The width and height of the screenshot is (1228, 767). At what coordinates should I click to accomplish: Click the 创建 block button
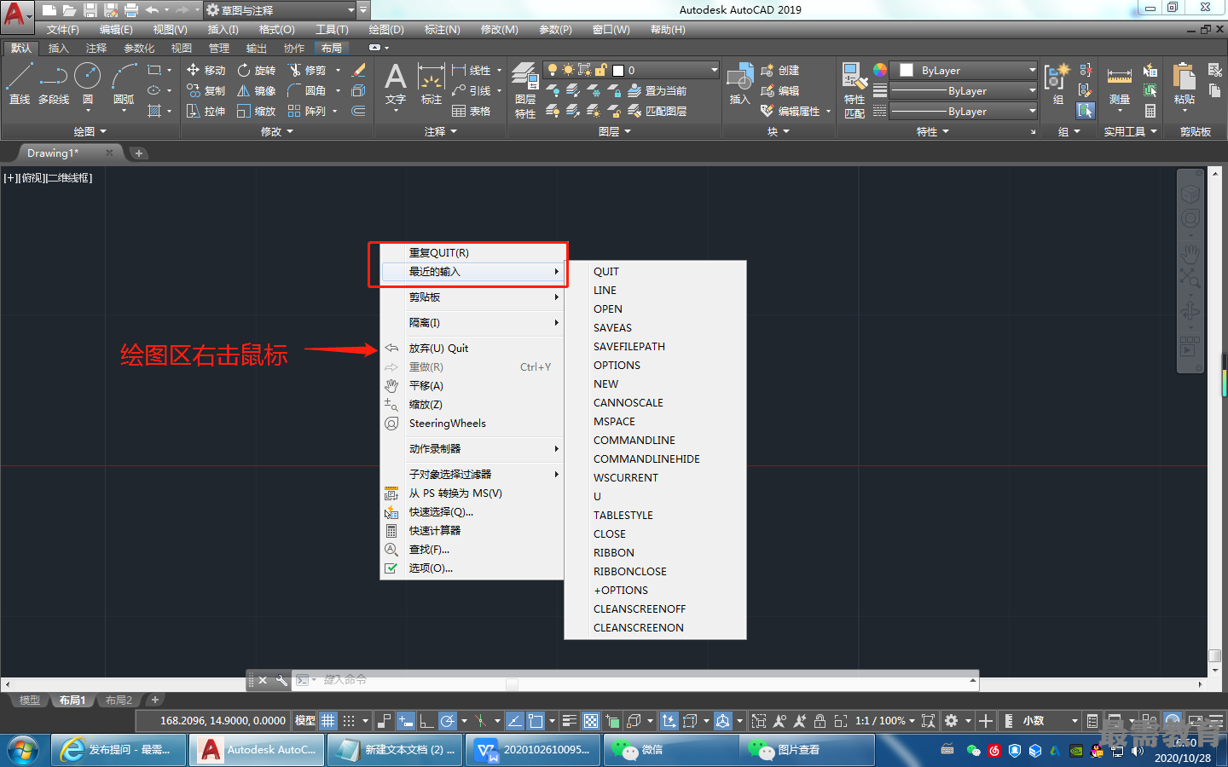[x=780, y=70]
